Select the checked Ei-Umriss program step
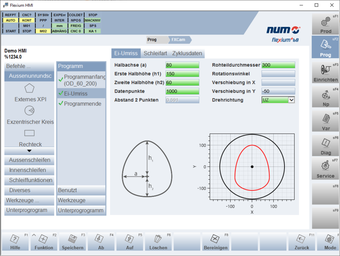Viewport: 340px width, 256px height. 81,93
